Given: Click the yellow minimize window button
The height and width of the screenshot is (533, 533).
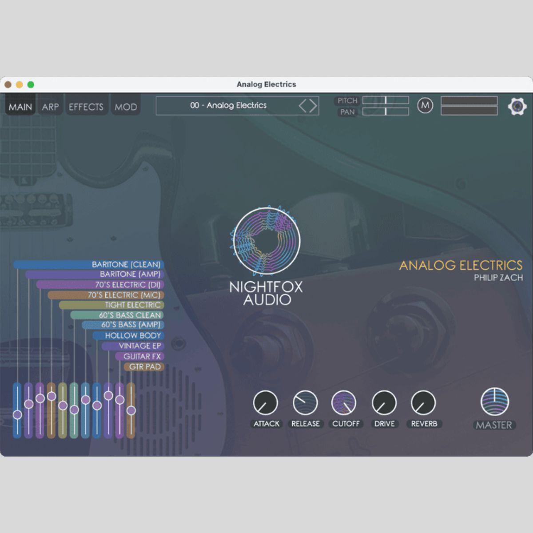Looking at the screenshot, I should [x=19, y=84].
